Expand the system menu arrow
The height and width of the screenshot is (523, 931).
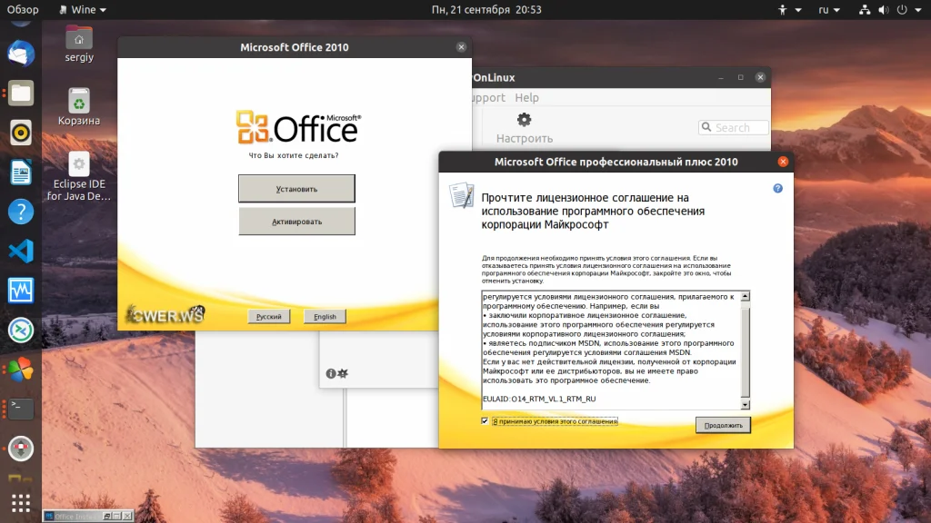coord(918,10)
